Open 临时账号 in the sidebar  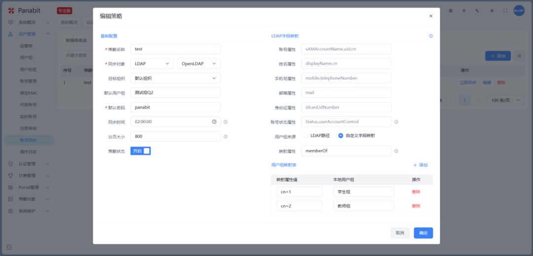[29, 116]
